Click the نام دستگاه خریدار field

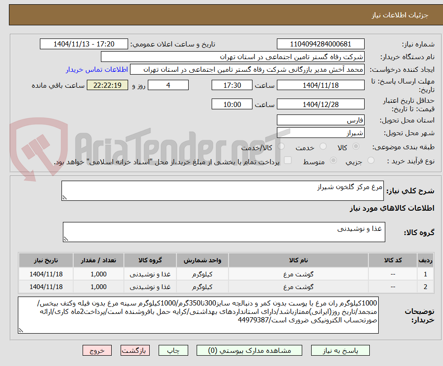232,57
